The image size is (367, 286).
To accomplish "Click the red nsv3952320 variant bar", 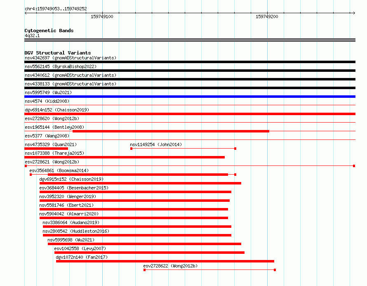I will coord(134,201).
